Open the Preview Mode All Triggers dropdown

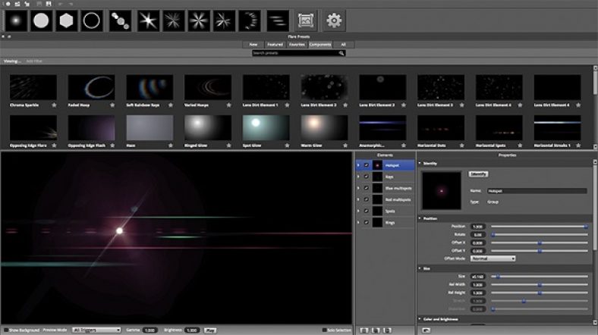(x=96, y=330)
